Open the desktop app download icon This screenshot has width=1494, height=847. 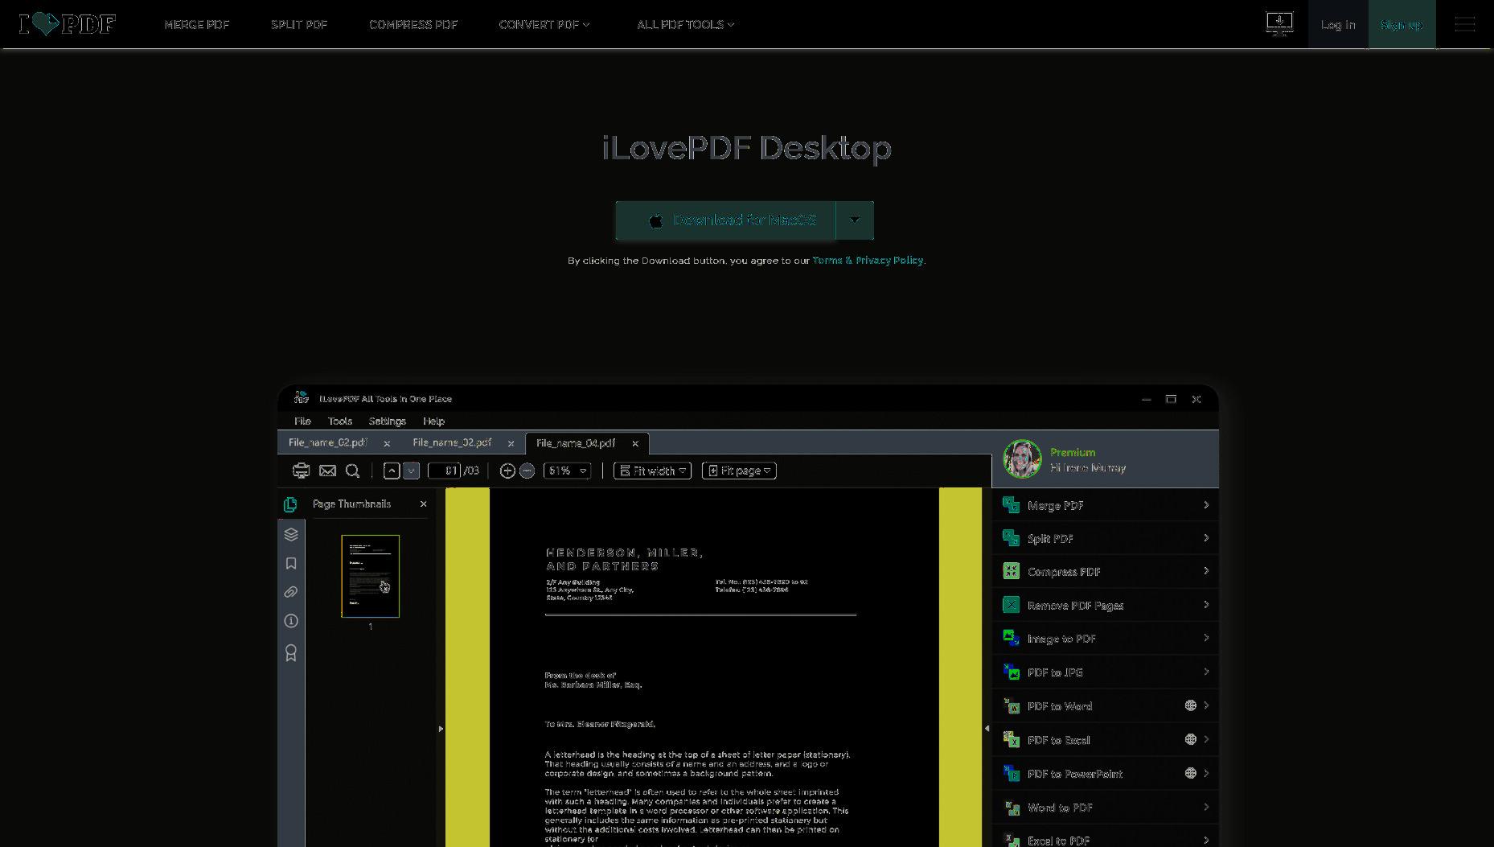[x=1279, y=23]
